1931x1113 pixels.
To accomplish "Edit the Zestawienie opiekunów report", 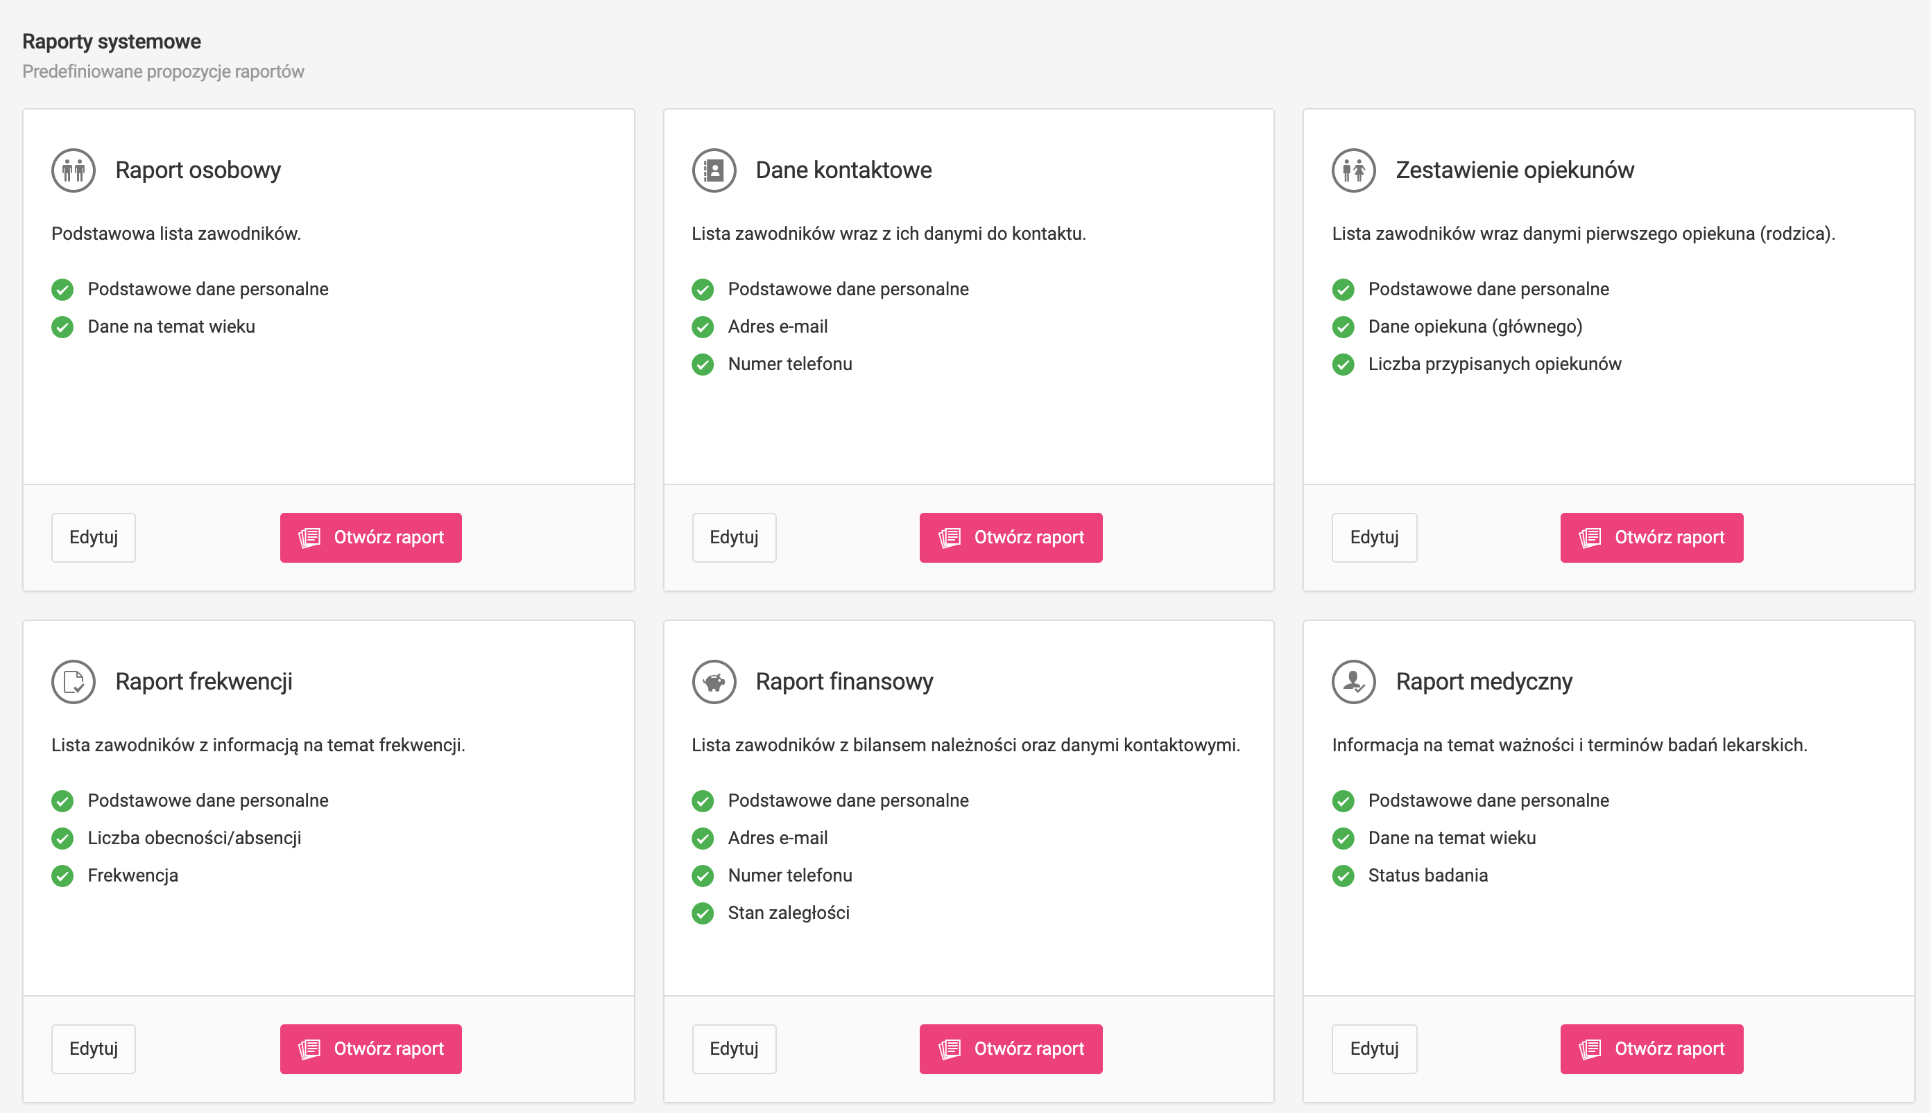I will pyautogui.click(x=1374, y=537).
